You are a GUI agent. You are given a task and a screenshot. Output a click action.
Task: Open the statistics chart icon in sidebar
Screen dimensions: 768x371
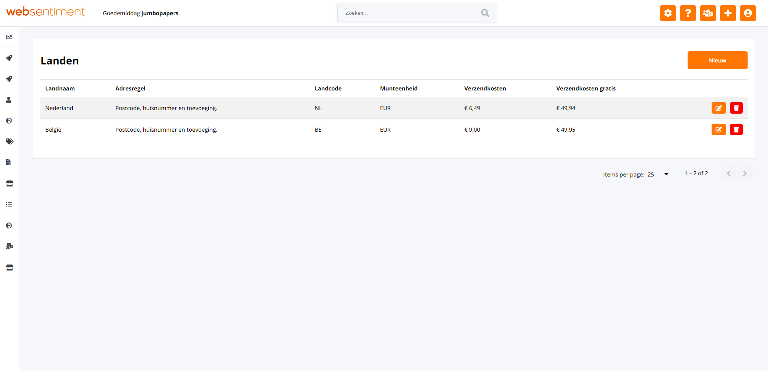(x=9, y=37)
